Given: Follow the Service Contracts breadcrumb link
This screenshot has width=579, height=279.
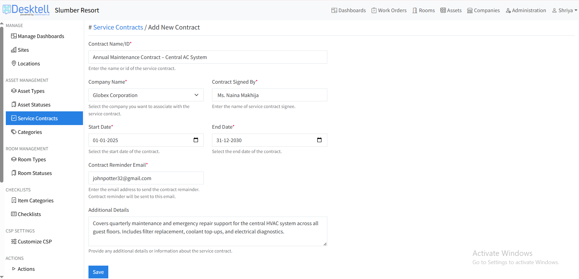Looking at the screenshot, I should 118,27.
